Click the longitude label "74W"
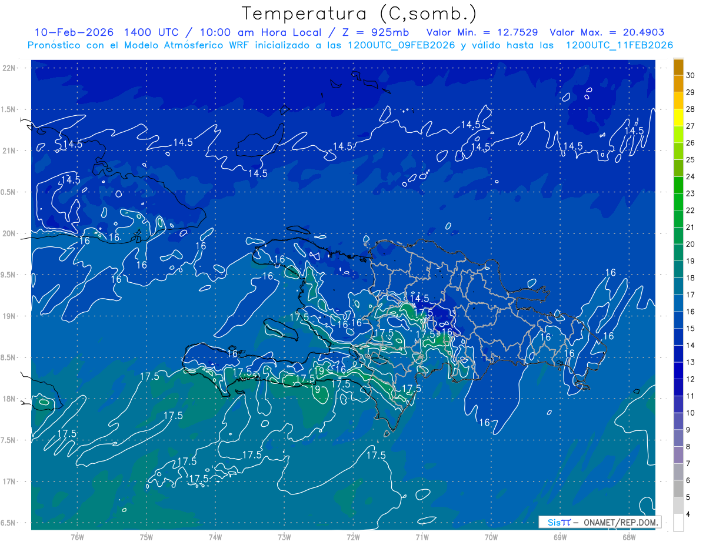Image resolution: width=706 pixels, height=545 pixels. point(215,537)
